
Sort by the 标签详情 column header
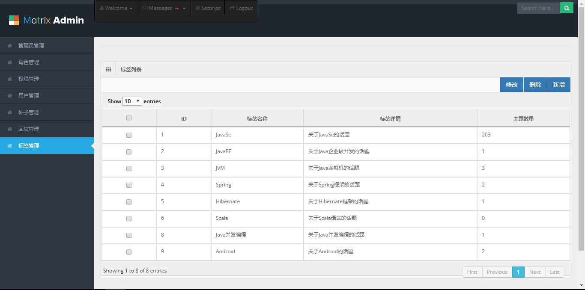pos(390,118)
